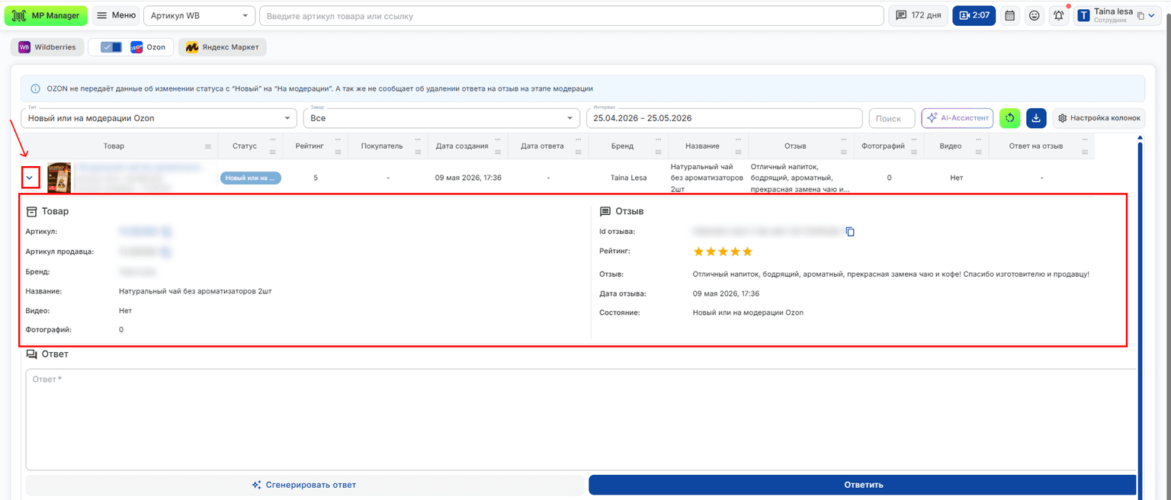Open the 172 дня subscription indicator

click(918, 15)
